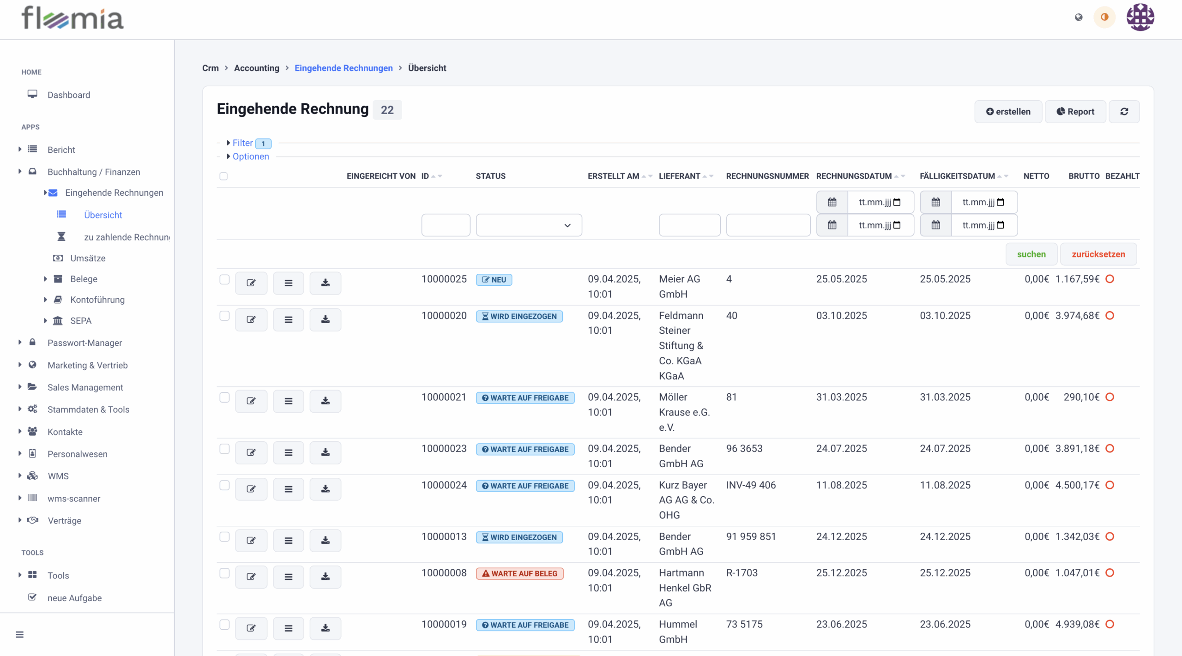This screenshot has height=656, width=1182.
Task: Click the download icon for invoice 10000020
Action: point(325,319)
